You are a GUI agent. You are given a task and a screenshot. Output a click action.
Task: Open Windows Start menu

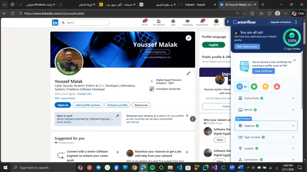pos(5,167)
